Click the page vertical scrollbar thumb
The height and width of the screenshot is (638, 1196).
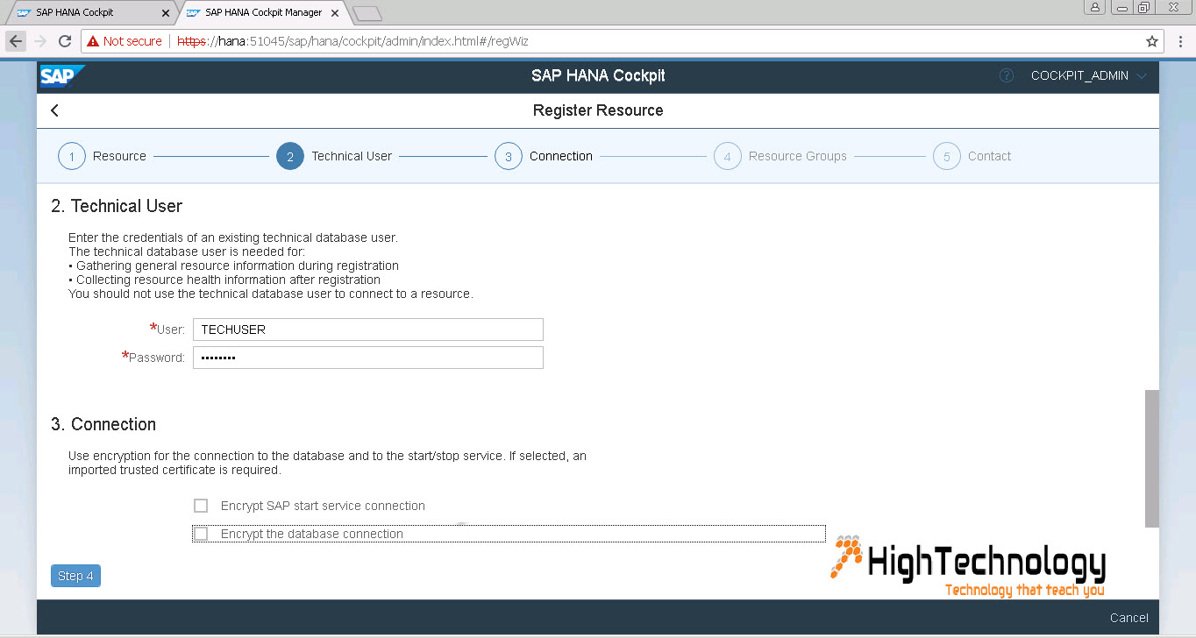(x=1151, y=458)
